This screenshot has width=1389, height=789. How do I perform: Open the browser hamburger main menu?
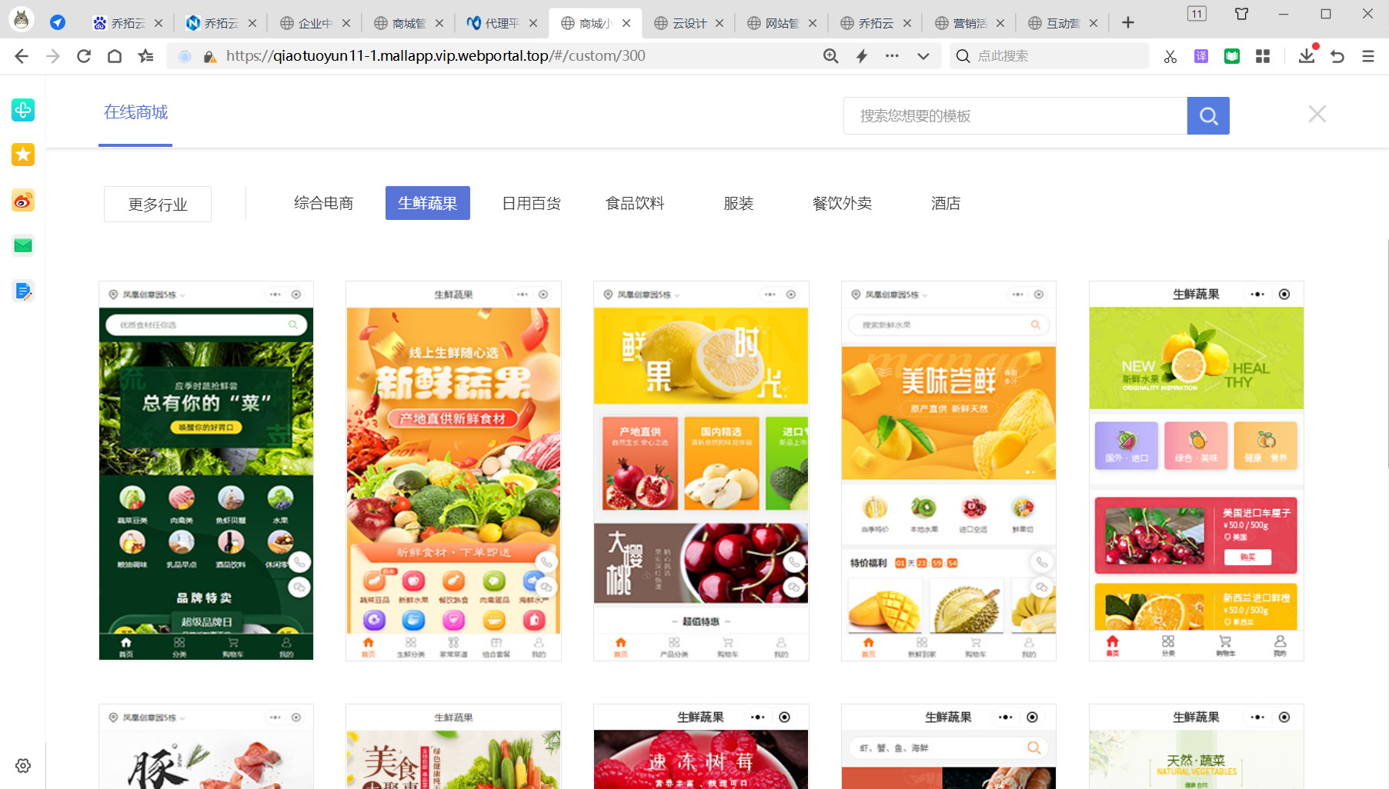(x=1367, y=56)
